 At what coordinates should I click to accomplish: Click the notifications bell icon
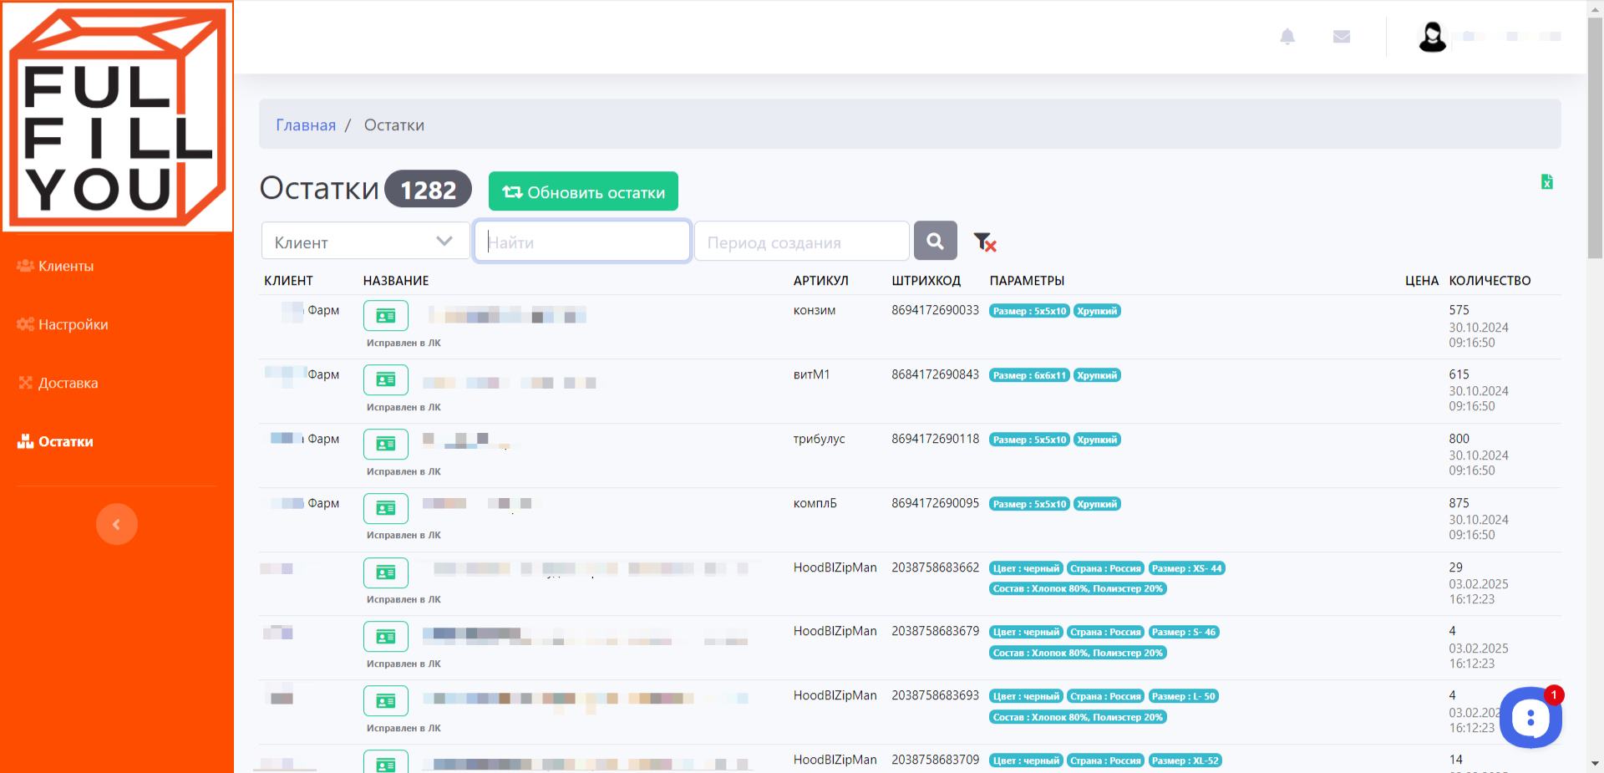pyautogui.click(x=1287, y=37)
